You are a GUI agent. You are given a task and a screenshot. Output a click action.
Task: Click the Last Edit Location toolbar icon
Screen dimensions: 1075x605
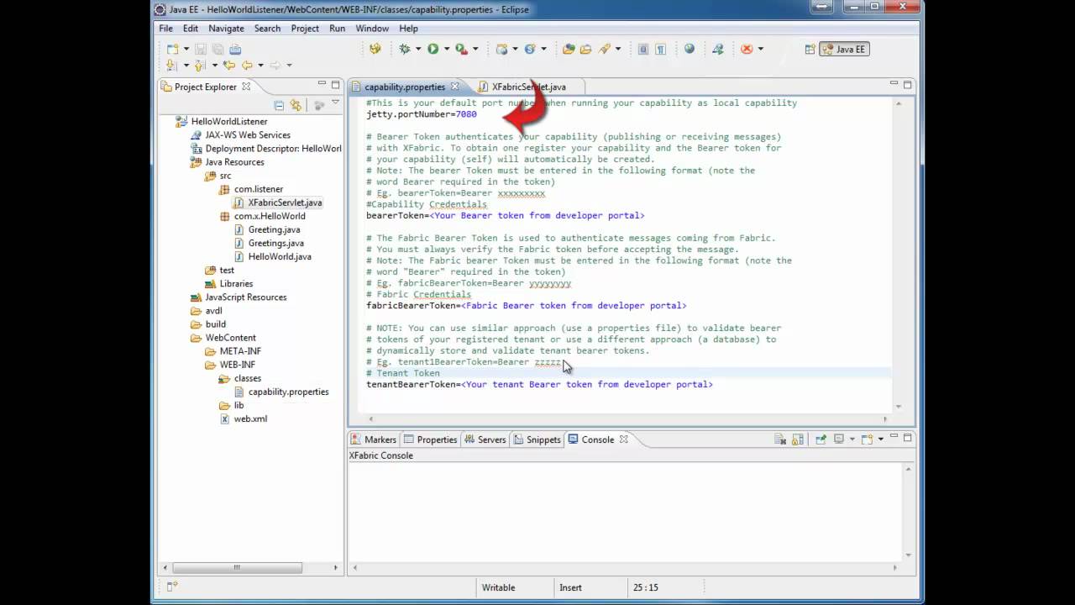(228, 65)
